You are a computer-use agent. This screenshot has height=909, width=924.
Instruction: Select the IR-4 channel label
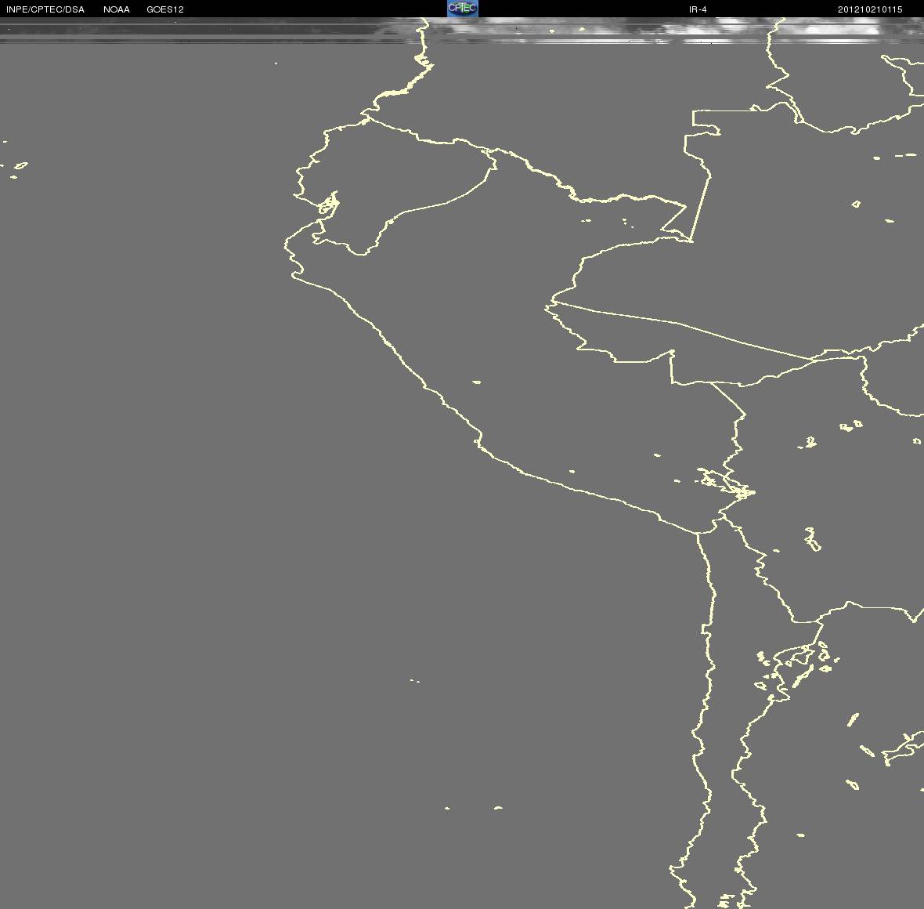tap(698, 9)
